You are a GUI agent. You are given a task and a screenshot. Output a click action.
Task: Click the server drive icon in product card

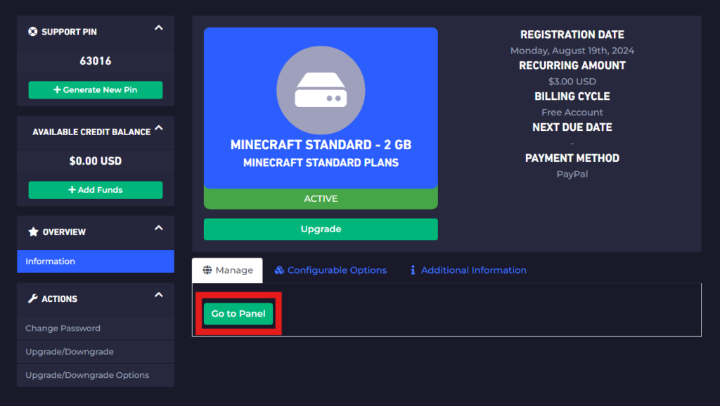pyautogui.click(x=321, y=91)
